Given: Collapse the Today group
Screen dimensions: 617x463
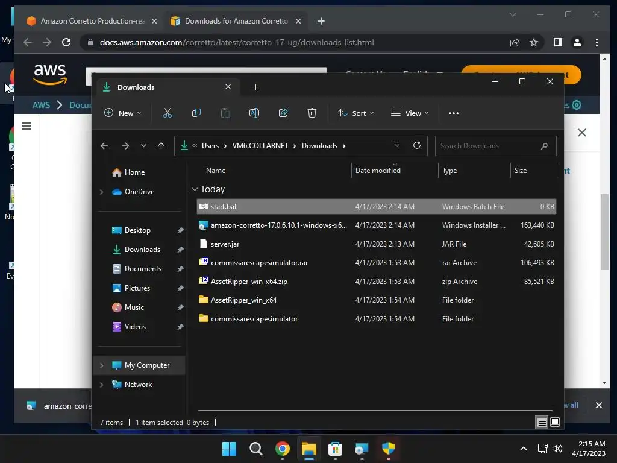Looking at the screenshot, I should coord(195,189).
